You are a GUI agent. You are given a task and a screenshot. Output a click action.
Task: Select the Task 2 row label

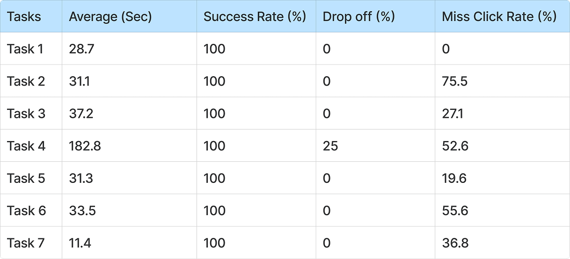(26, 81)
